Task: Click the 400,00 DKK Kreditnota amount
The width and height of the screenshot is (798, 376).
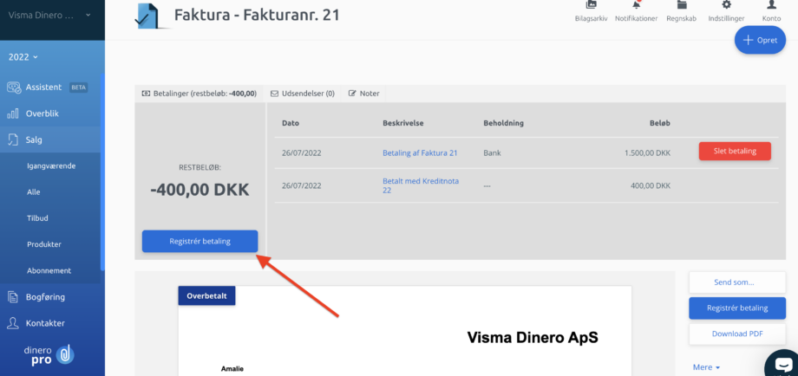Action: (x=651, y=186)
